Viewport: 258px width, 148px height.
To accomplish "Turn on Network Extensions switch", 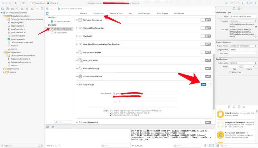I will pos(206,20).
